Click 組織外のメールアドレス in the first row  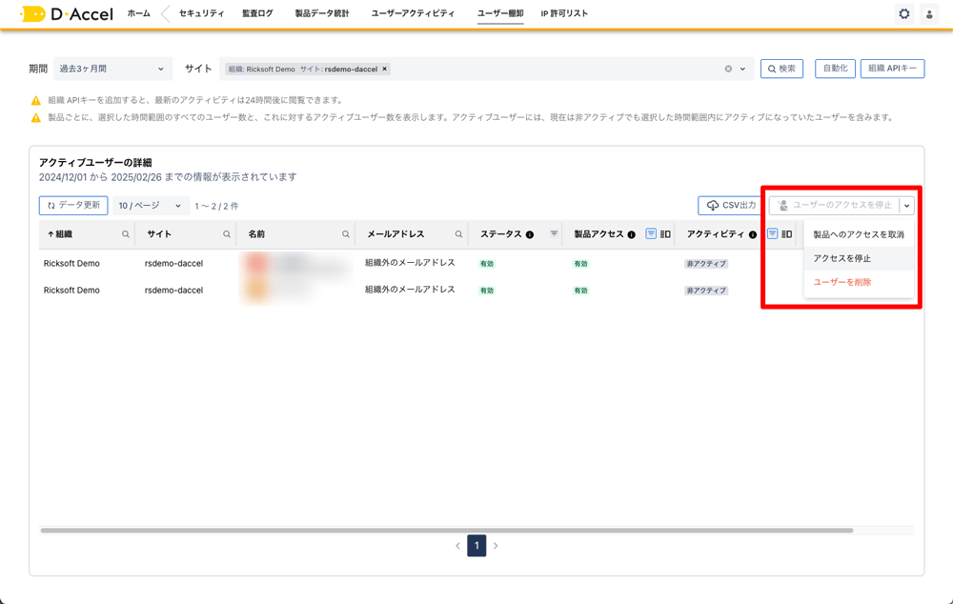click(x=410, y=263)
